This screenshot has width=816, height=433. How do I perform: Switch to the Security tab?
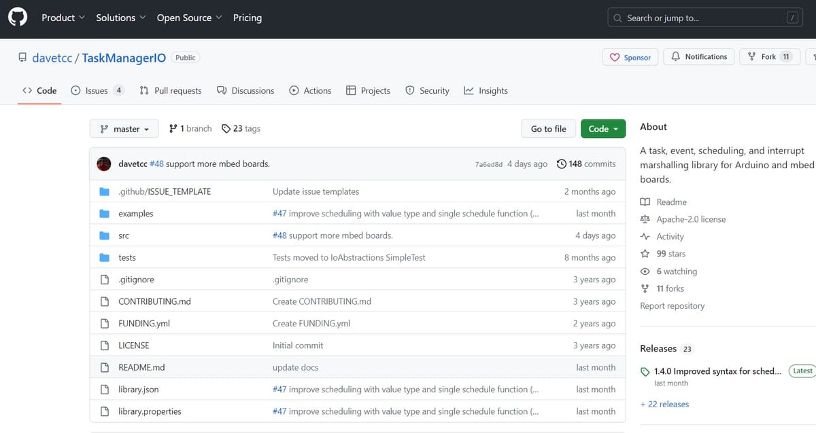pyautogui.click(x=427, y=90)
